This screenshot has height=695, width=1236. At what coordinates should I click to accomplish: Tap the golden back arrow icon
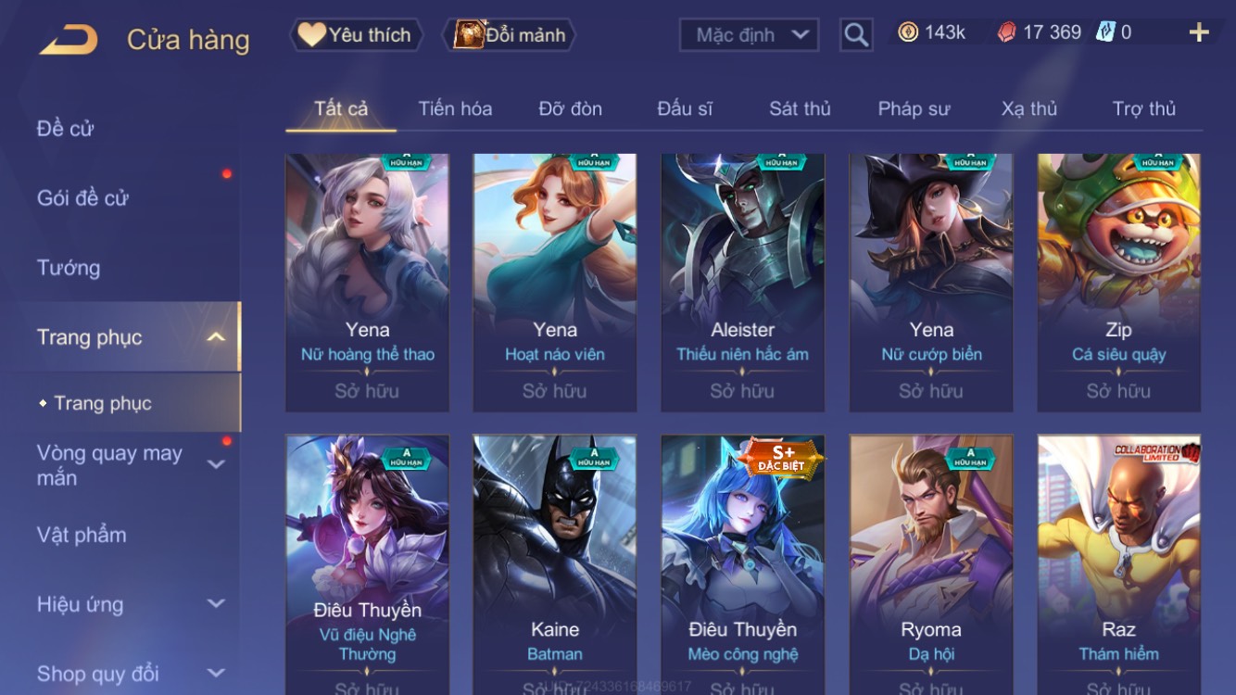click(x=69, y=41)
